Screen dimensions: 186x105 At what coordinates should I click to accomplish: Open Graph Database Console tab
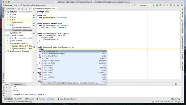[x=67, y=99]
